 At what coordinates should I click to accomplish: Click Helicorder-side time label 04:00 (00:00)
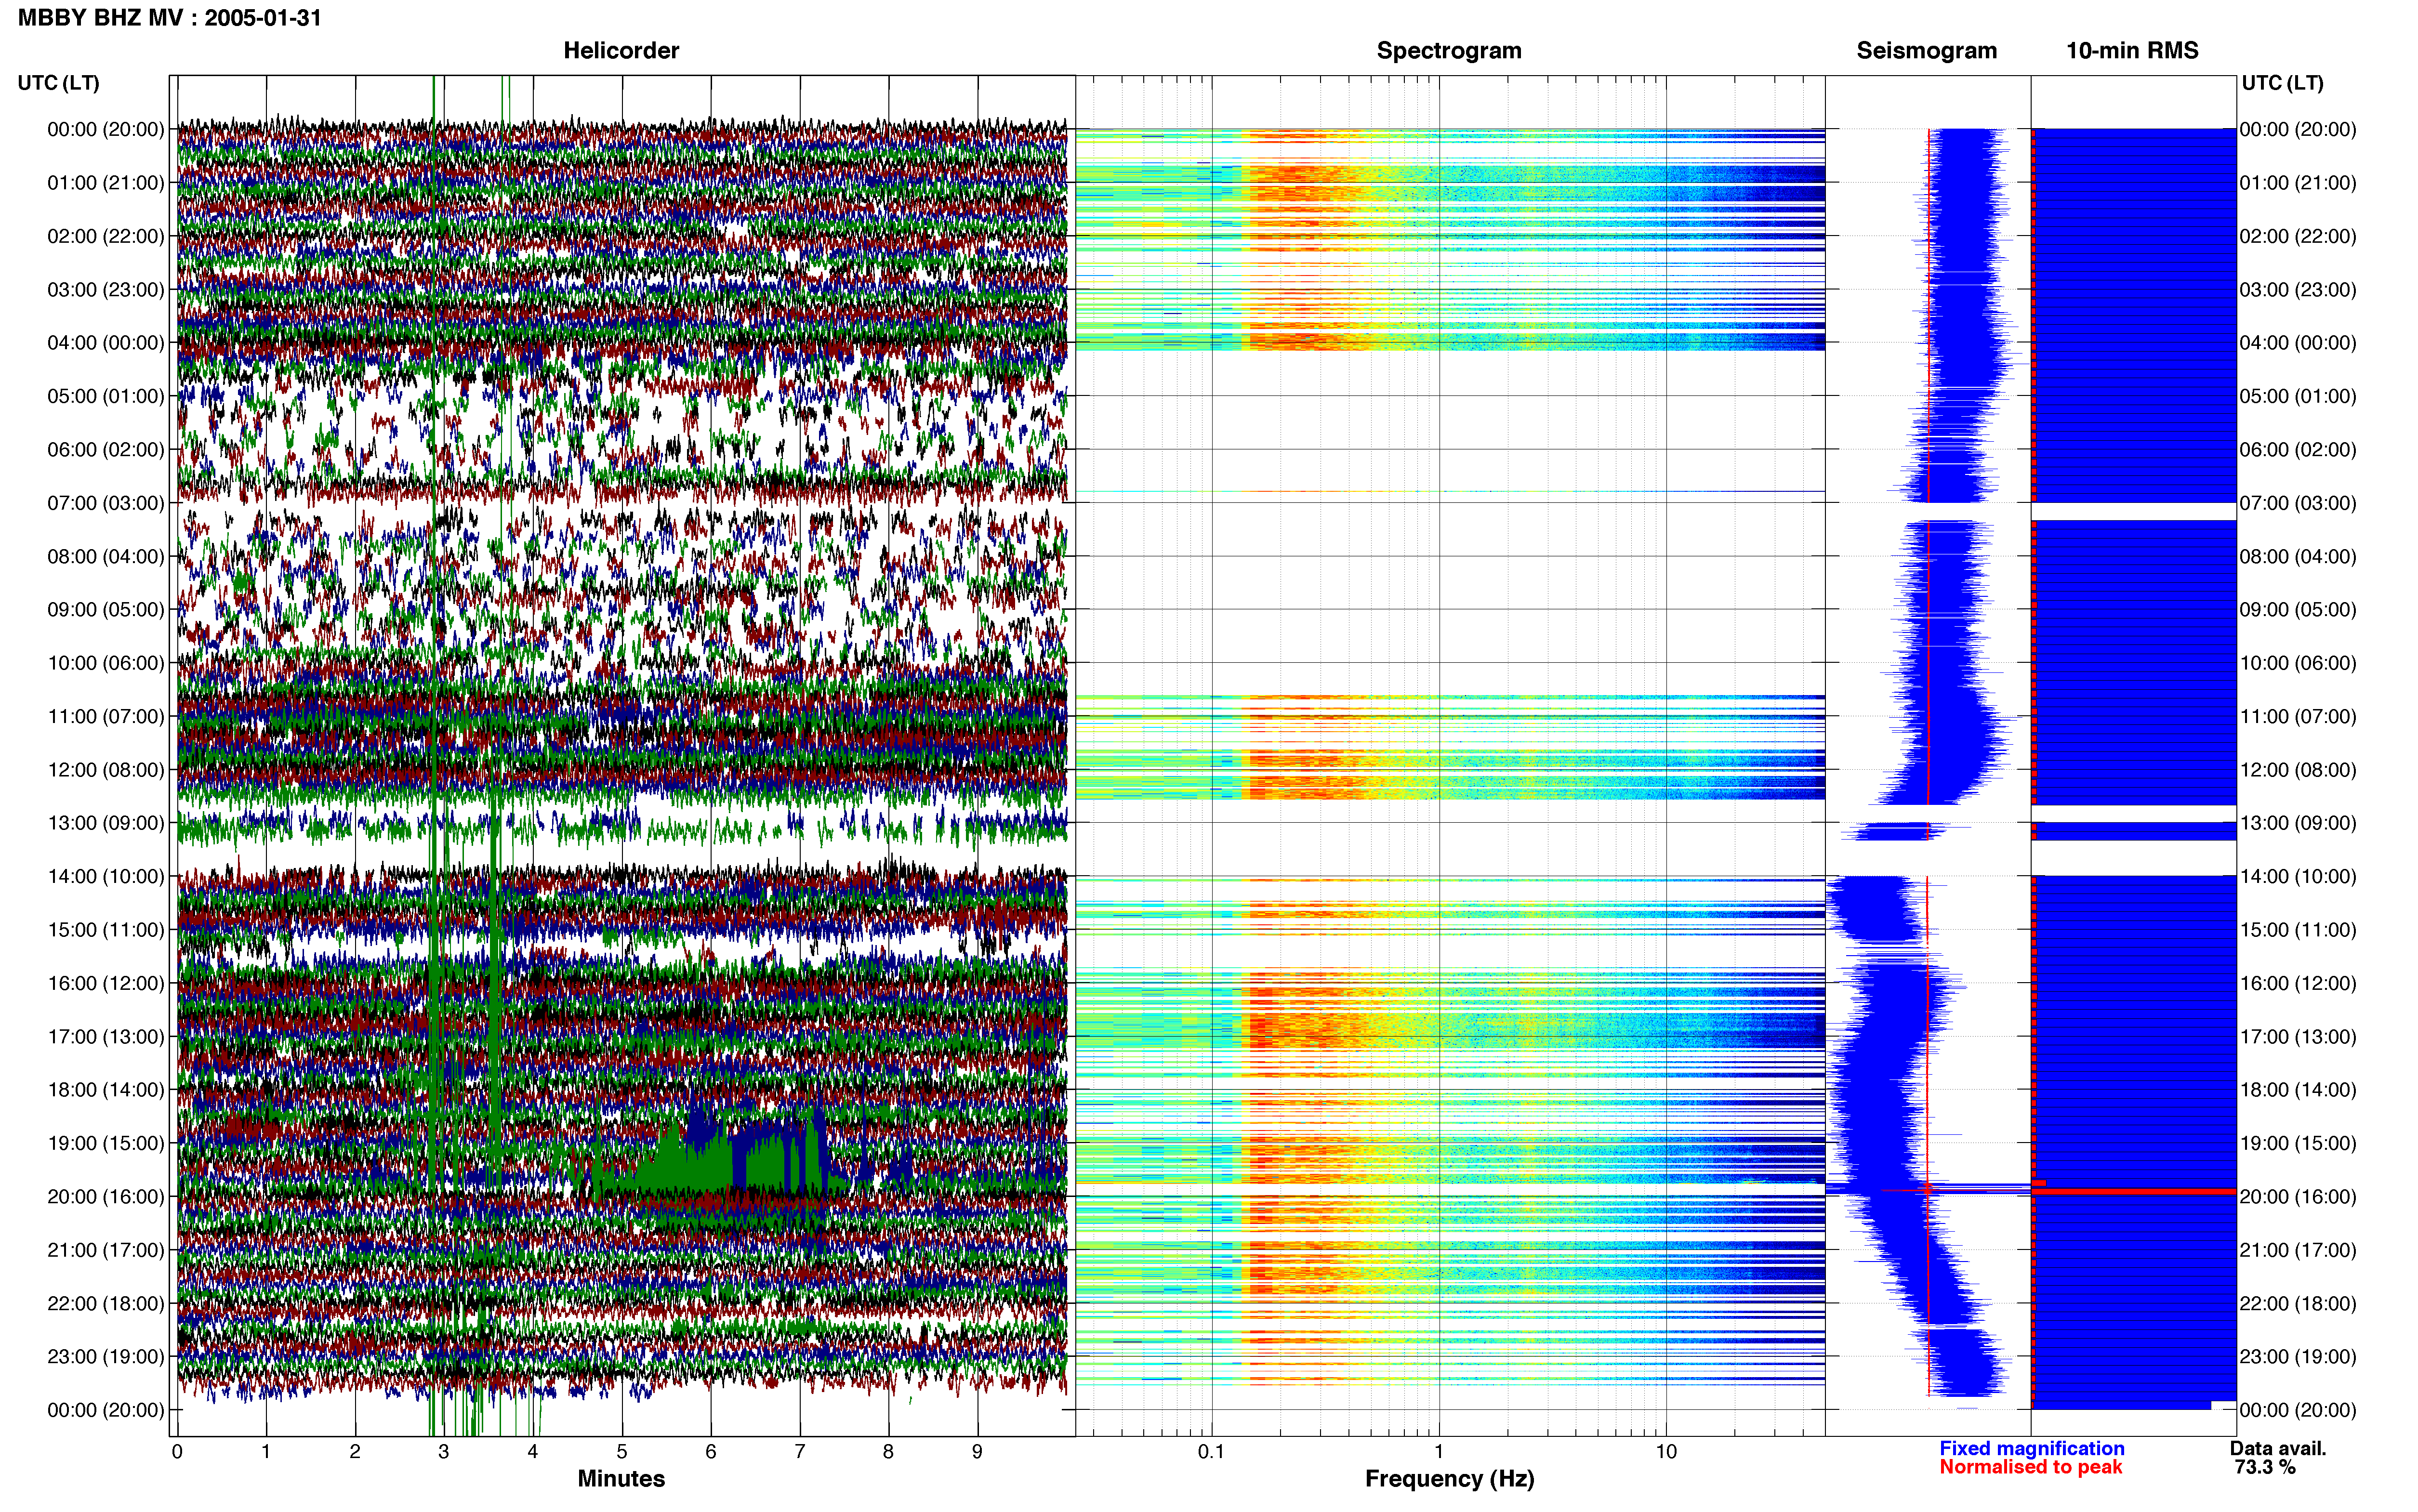(106, 343)
